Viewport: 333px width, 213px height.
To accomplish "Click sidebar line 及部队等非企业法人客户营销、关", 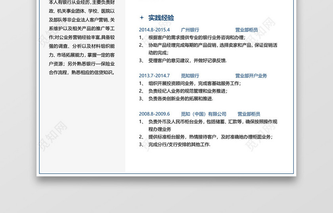I will (82, 20).
